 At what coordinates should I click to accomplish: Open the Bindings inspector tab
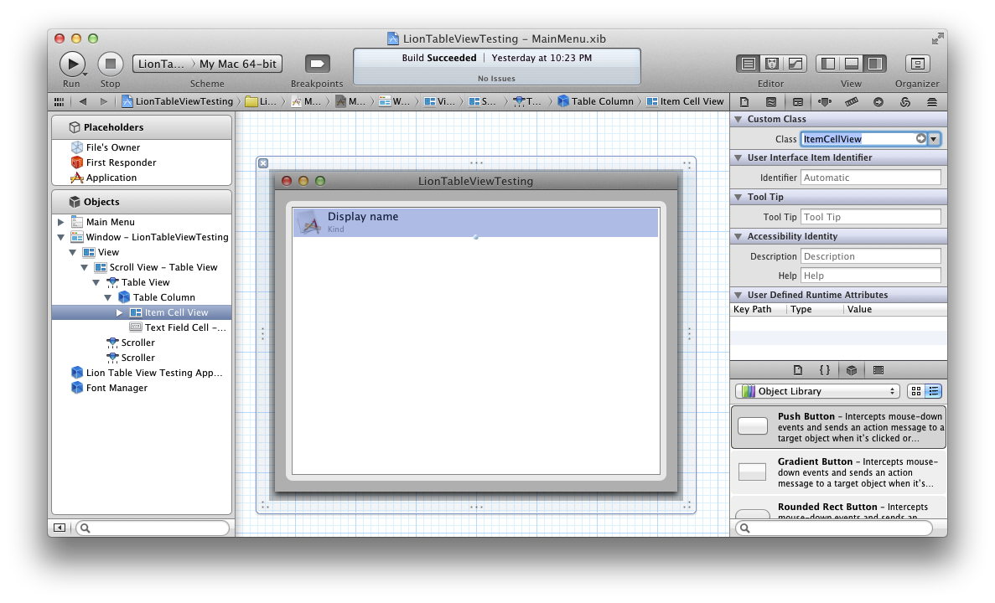905,102
